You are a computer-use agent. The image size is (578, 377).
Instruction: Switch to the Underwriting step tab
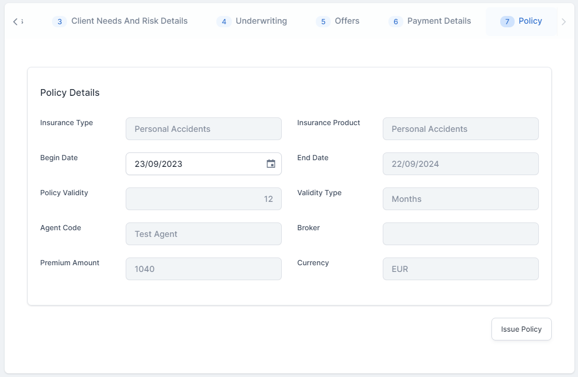(x=252, y=21)
